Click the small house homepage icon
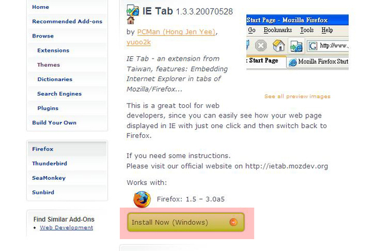This screenshot has width=375, height=251. (x=131, y=21)
